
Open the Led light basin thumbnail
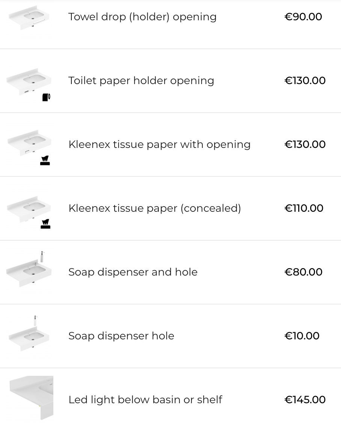coord(31,398)
